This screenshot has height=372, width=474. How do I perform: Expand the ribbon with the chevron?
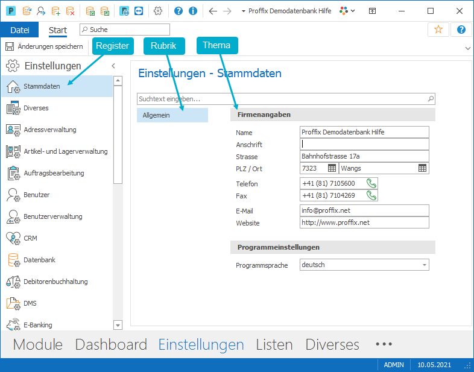point(467,48)
